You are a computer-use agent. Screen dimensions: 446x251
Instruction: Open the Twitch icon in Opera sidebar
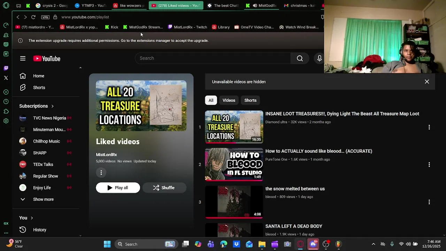(x=6, y=68)
